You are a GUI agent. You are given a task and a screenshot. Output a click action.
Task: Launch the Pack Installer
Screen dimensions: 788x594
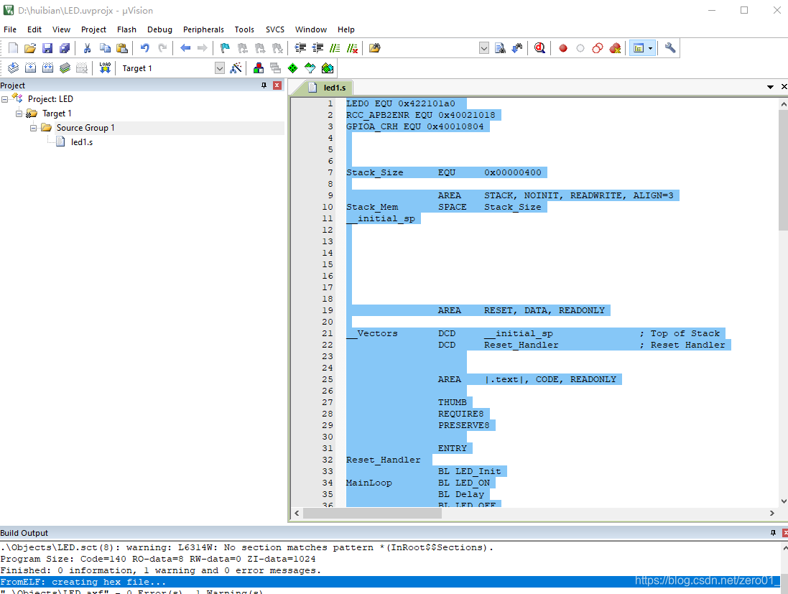click(x=328, y=68)
